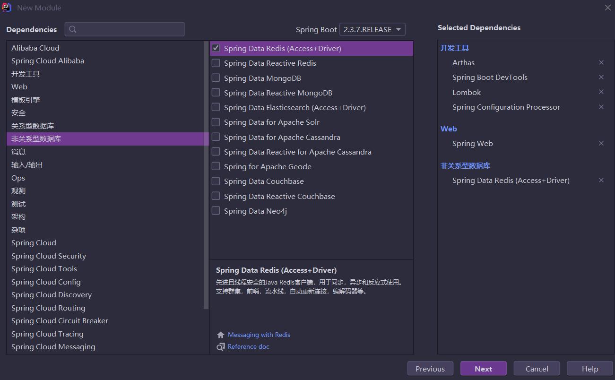Open the 测试 category

click(x=105, y=204)
